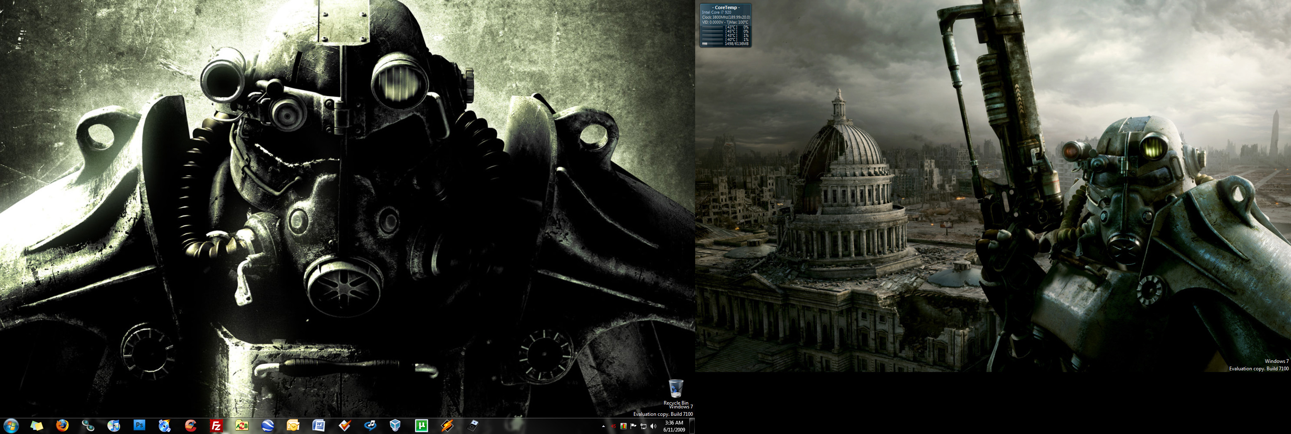Image resolution: width=1291 pixels, height=434 pixels.
Task: Open the volume speaker tray icon
Action: (653, 427)
